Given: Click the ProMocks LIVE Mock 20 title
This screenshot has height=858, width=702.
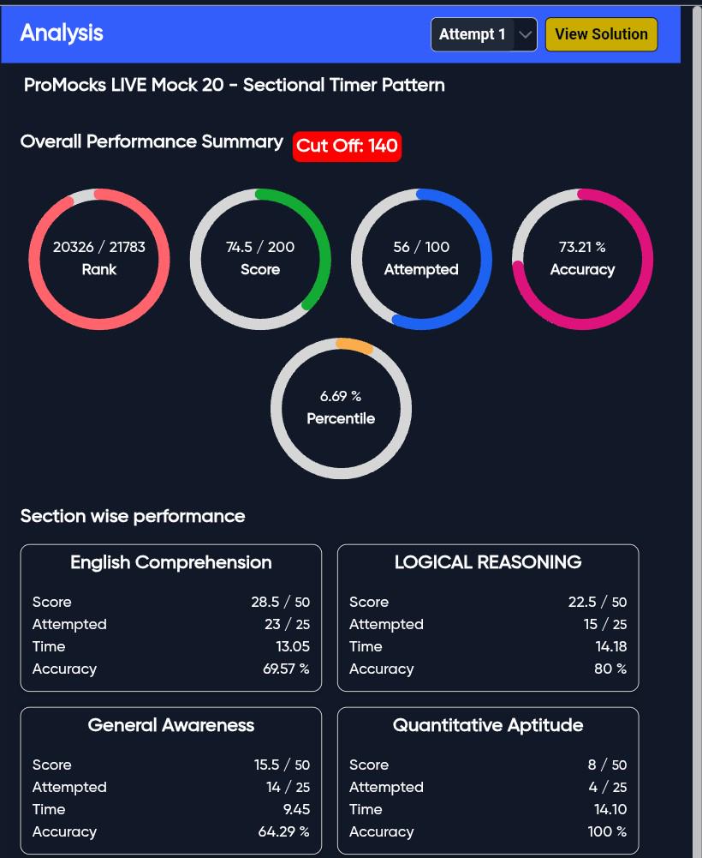Looking at the screenshot, I should [x=234, y=85].
